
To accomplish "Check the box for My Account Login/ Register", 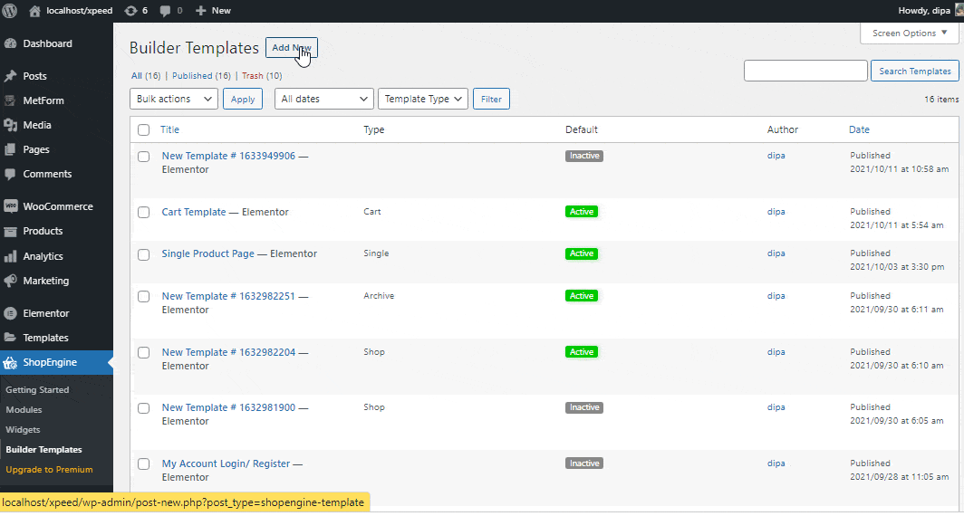I will tap(144, 463).
